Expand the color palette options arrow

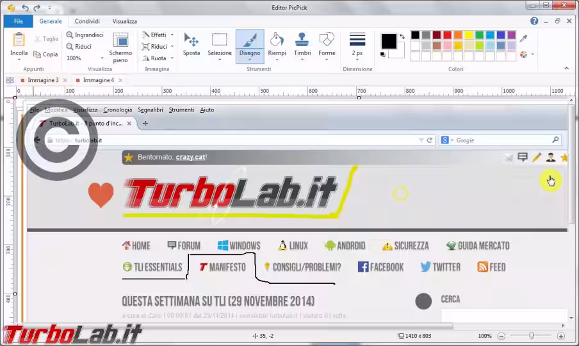click(533, 54)
